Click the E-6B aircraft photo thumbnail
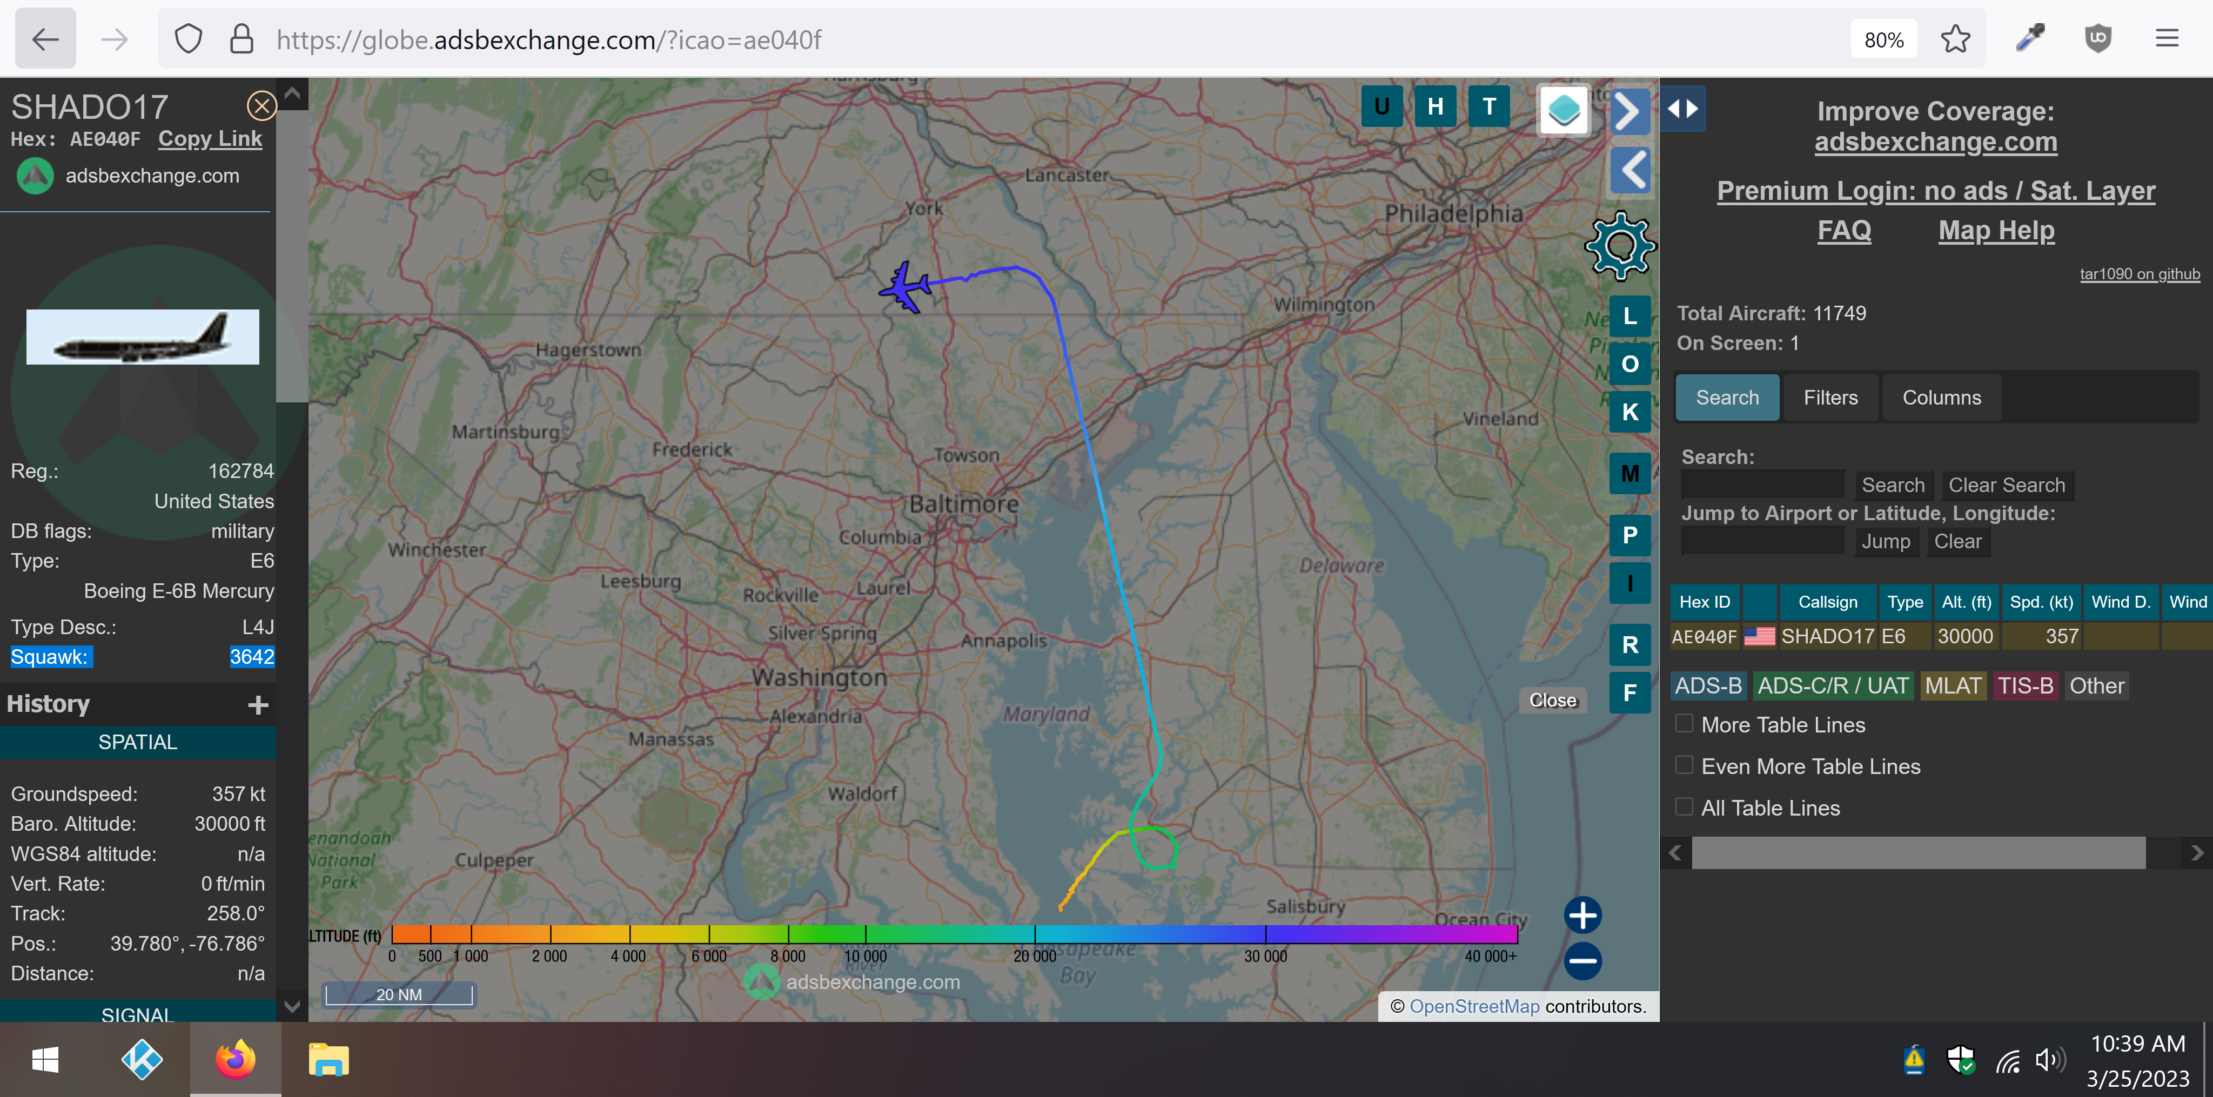The width and height of the screenshot is (2213, 1097). pyautogui.click(x=143, y=336)
